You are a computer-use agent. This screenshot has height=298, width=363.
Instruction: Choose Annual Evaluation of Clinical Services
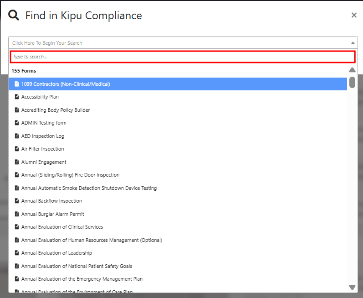62,227
